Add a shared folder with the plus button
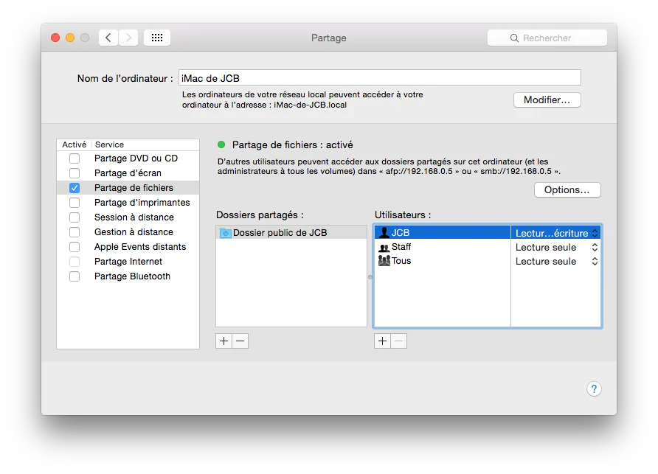The width and height of the screenshot is (658, 474). point(224,341)
